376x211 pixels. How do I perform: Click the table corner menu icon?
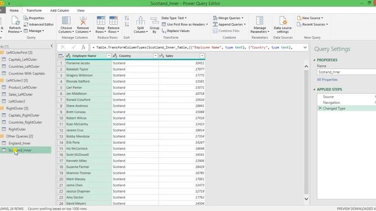[x=61, y=56]
